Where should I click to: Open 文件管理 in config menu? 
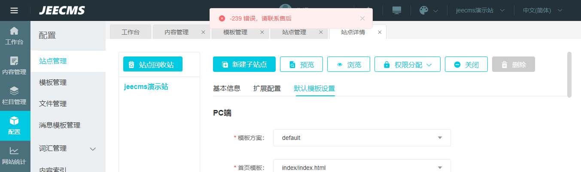pos(68,104)
